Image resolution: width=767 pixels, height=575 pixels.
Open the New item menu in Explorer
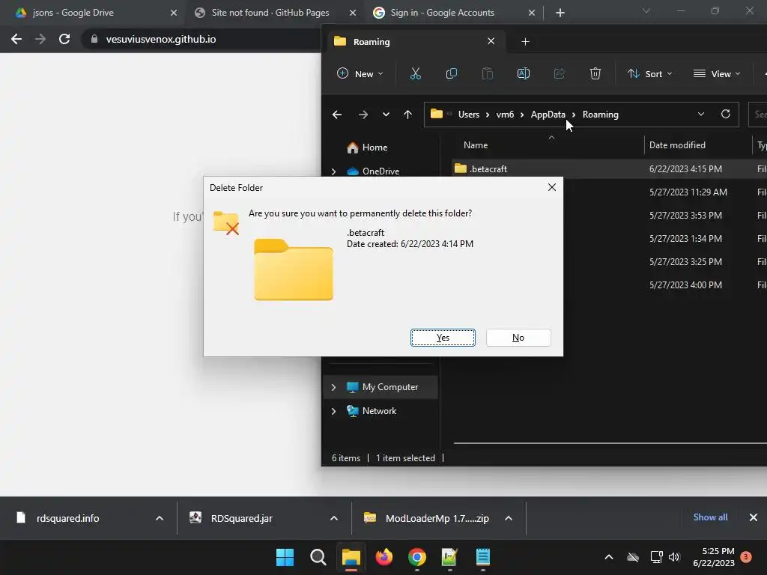360,74
